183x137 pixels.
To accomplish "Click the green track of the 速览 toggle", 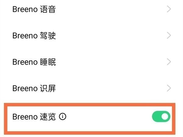I will [x=156, y=117].
